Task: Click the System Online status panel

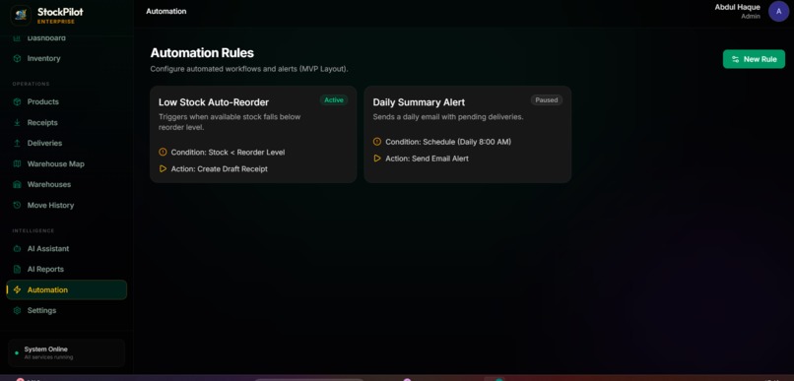Action: (66, 352)
